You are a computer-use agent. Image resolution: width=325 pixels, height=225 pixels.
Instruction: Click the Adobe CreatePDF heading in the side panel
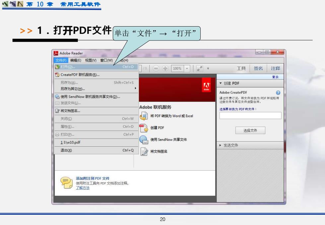233,93
